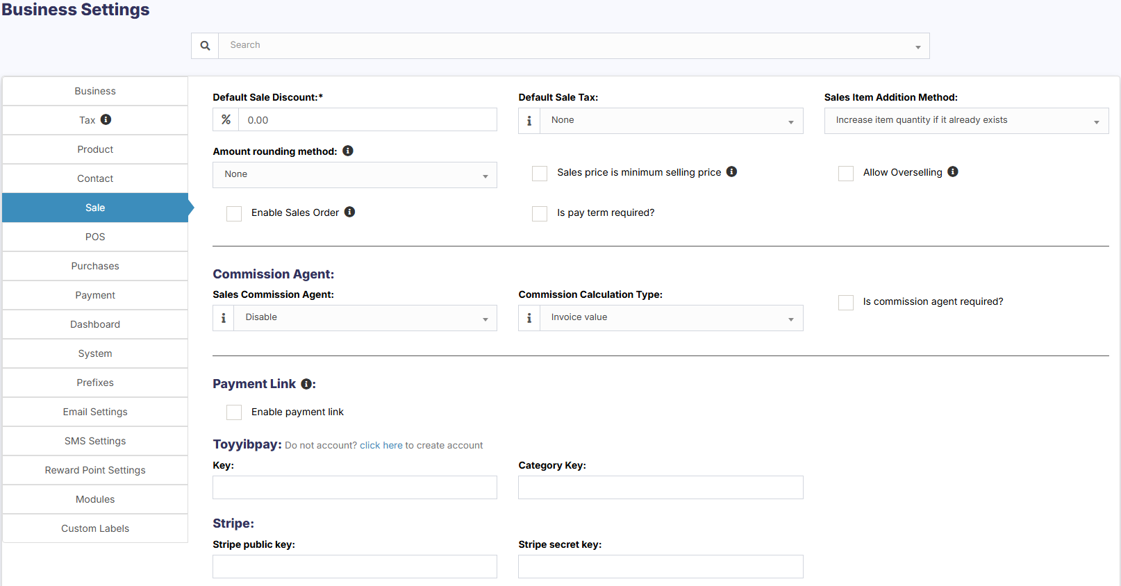Open the Commission Calculation Type dropdown
This screenshot has height=586, width=1121.
(x=671, y=318)
